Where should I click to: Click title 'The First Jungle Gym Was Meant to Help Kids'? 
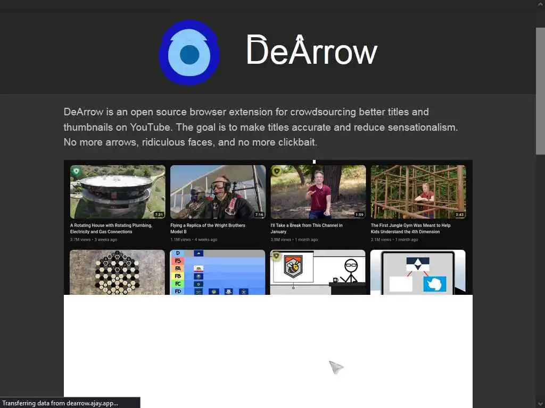point(410,228)
